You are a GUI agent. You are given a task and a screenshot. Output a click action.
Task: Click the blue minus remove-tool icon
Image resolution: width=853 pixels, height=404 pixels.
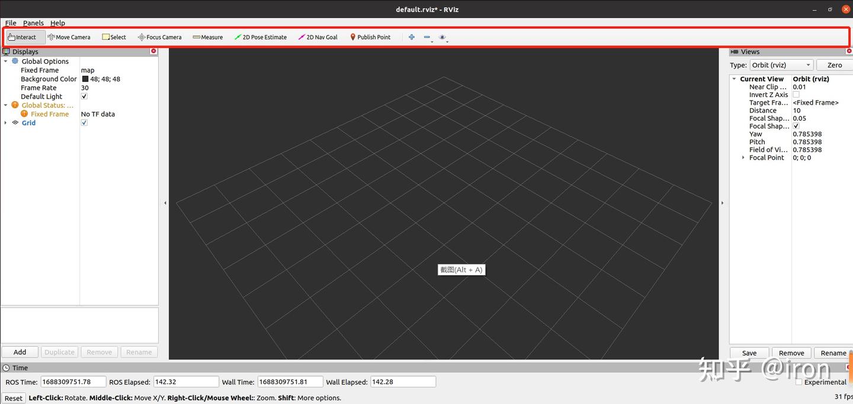click(427, 37)
